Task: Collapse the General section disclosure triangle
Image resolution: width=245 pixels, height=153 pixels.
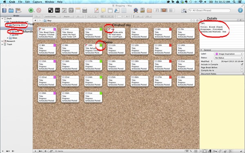Action: tap(201, 50)
